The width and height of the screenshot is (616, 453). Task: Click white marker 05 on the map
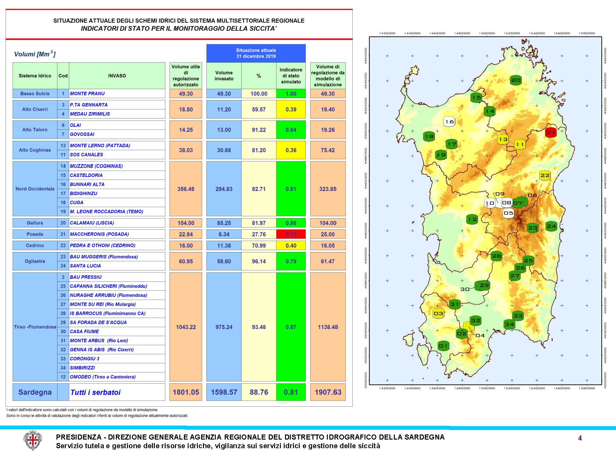click(508, 213)
